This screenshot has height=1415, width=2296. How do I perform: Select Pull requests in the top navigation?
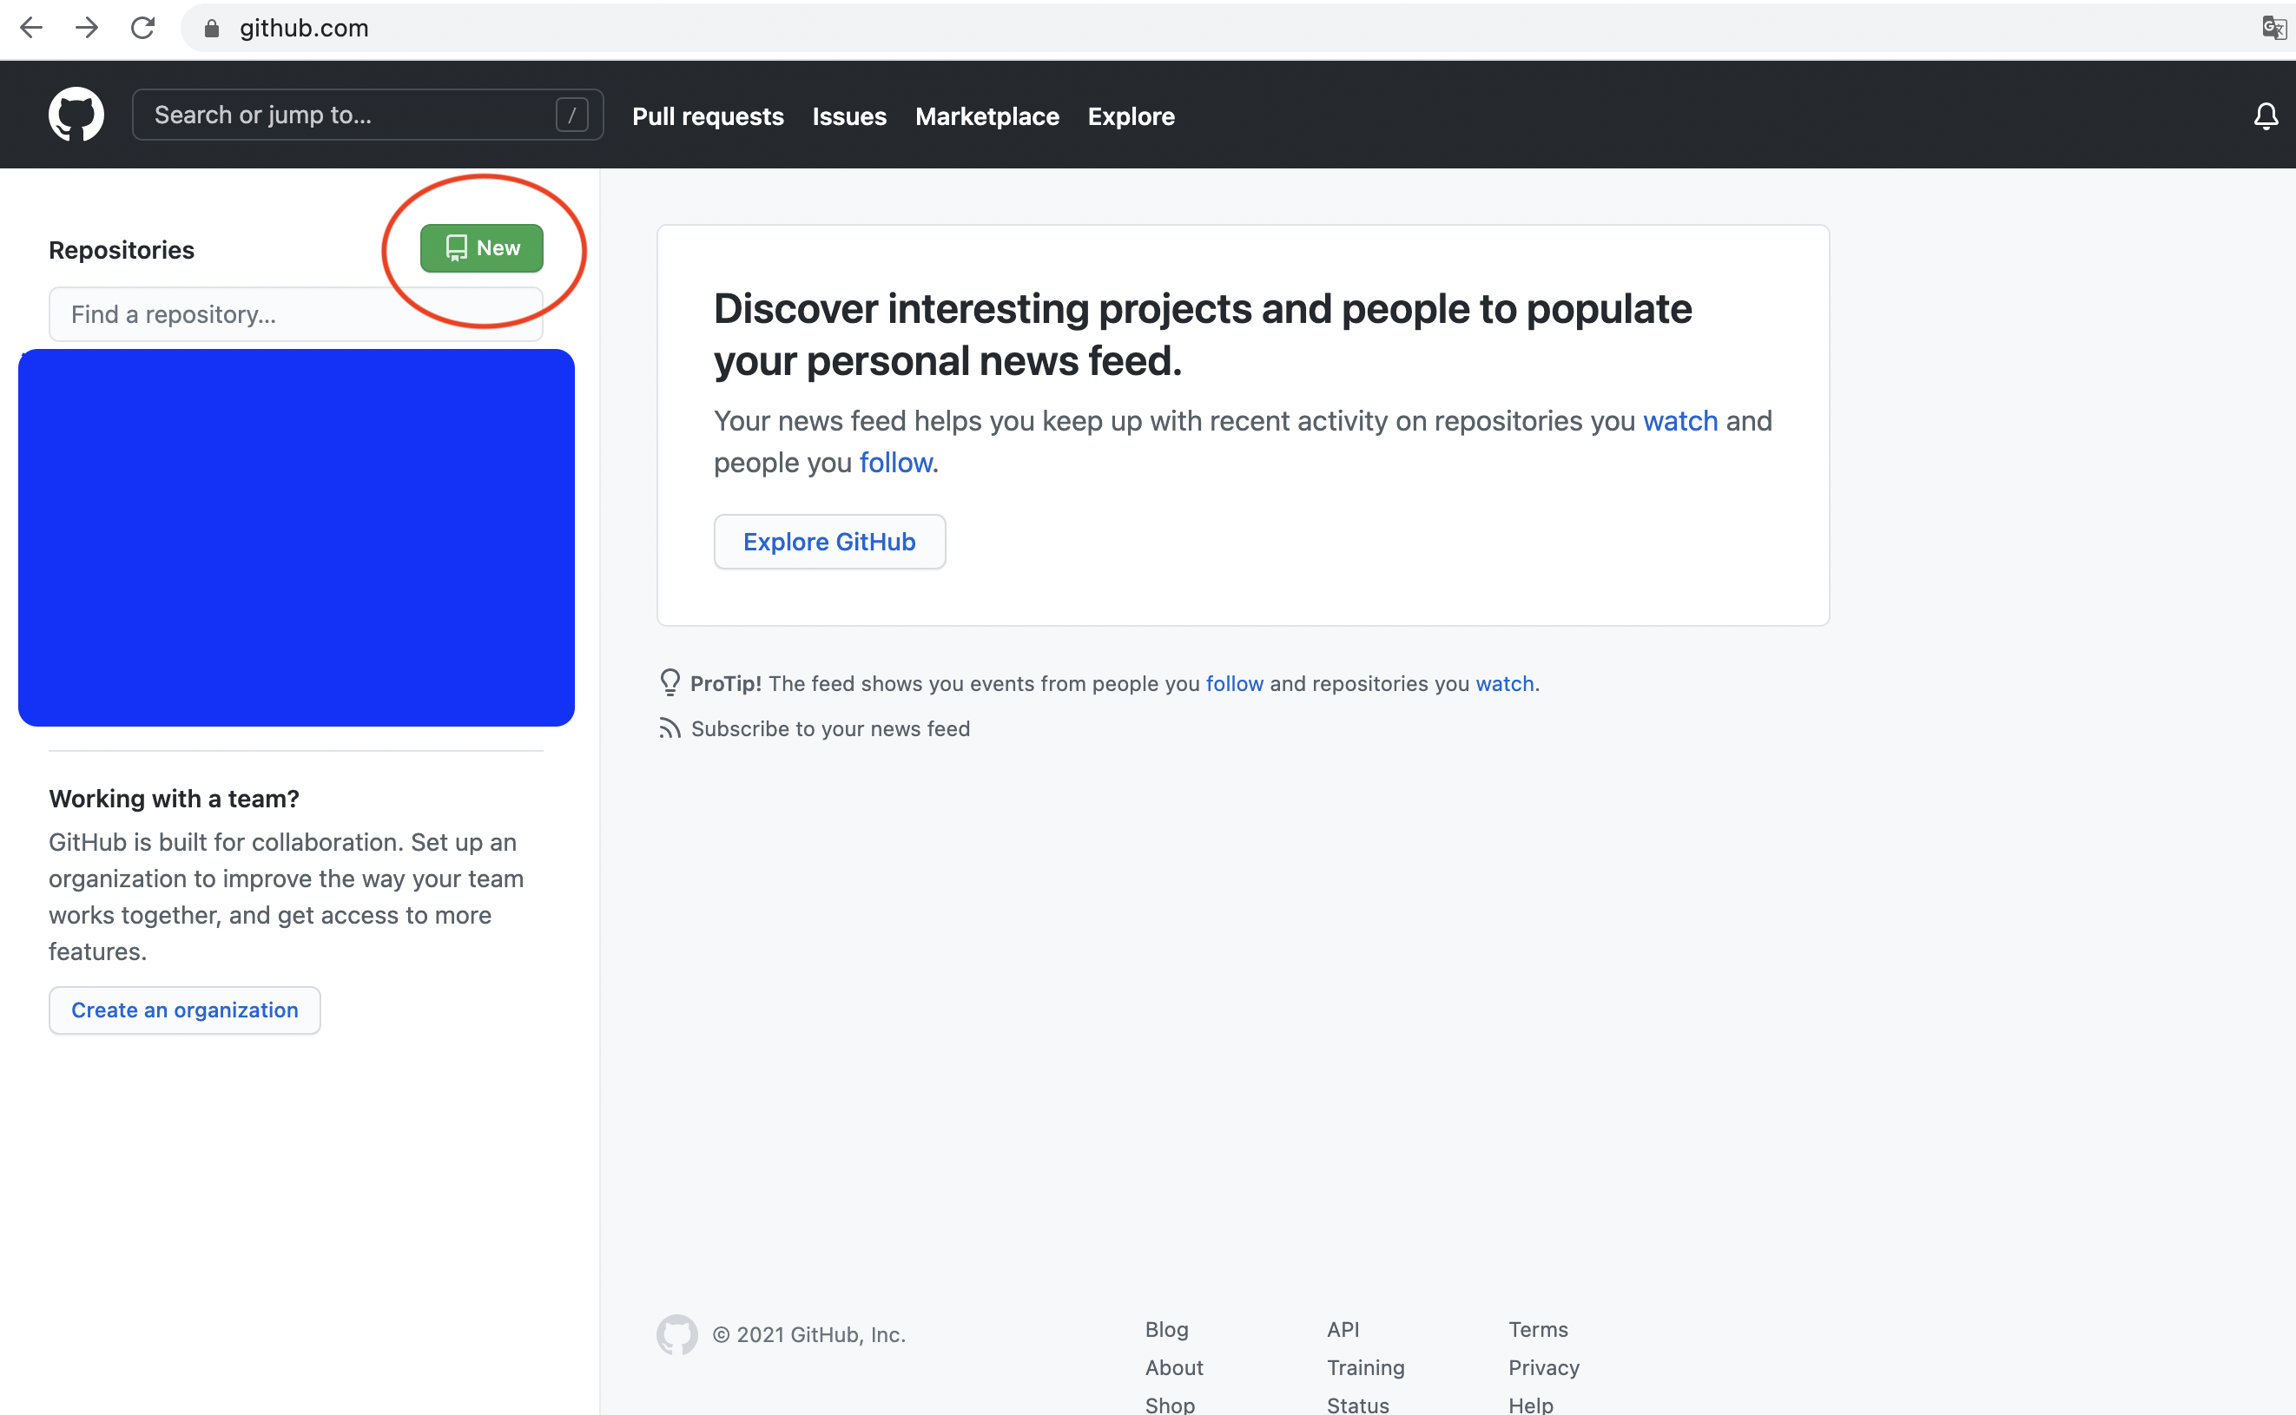(x=708, y=116)
